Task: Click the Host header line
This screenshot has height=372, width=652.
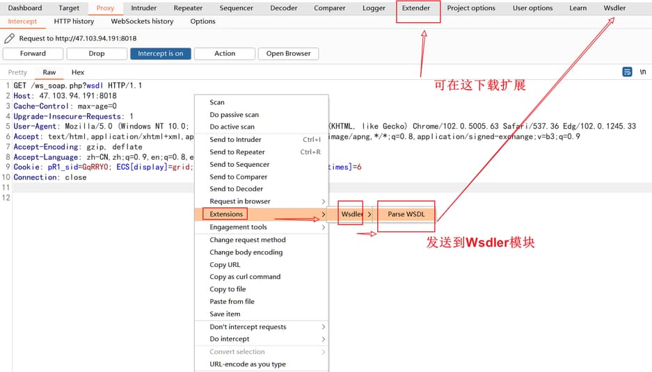Action: pos(65,96)
